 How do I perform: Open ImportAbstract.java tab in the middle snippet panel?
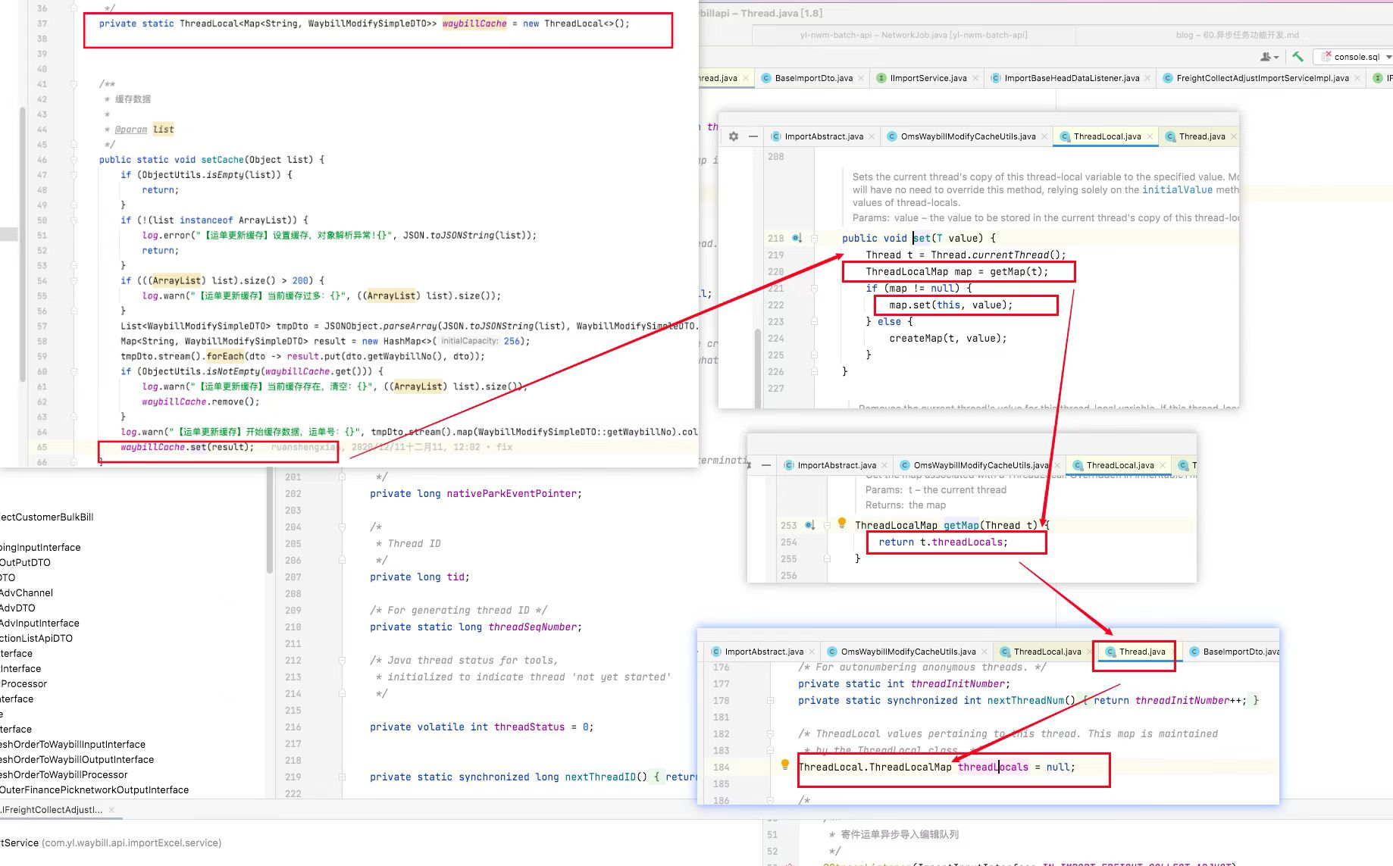click(837, 465)
